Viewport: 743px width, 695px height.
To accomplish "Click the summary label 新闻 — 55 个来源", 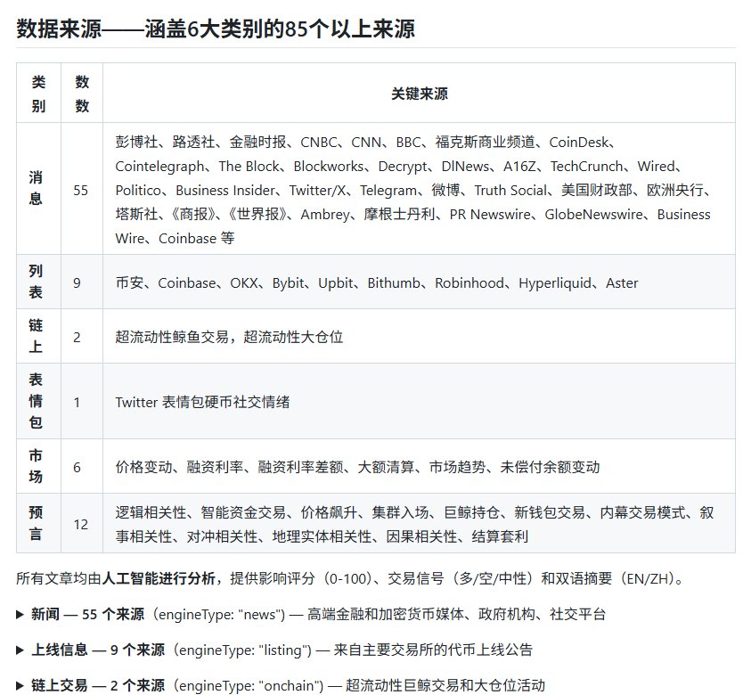I will (x=87, y=615).
